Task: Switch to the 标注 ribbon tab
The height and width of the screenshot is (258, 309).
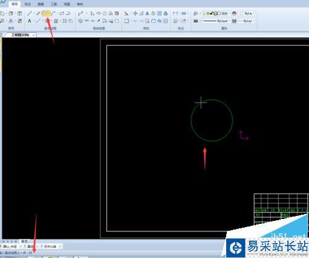Action: tap(28, 4)
